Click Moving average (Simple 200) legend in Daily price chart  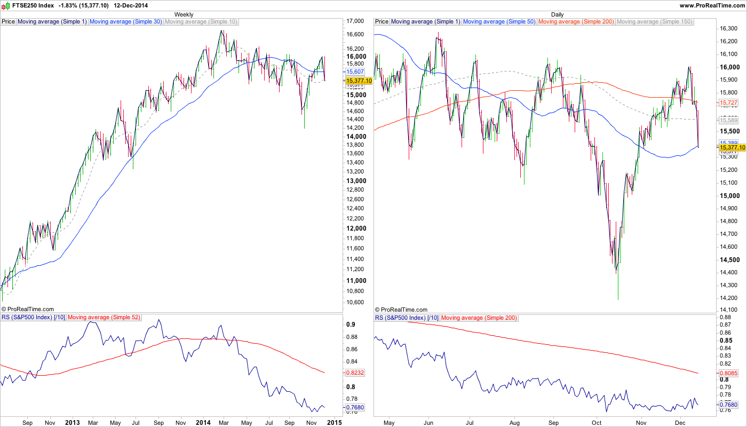[x=576, y=22]
